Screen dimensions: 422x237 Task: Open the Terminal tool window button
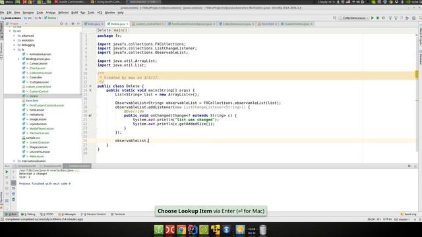[118, 214]
